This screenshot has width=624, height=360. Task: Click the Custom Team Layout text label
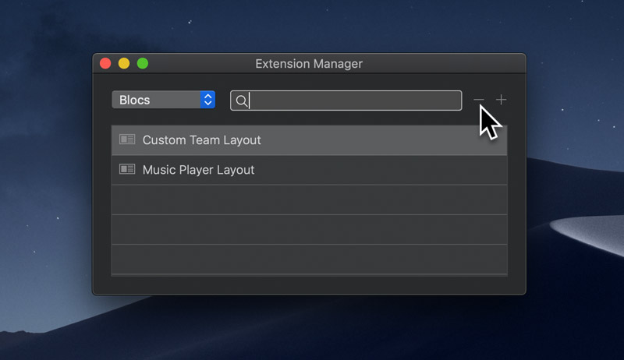[202, 140]
